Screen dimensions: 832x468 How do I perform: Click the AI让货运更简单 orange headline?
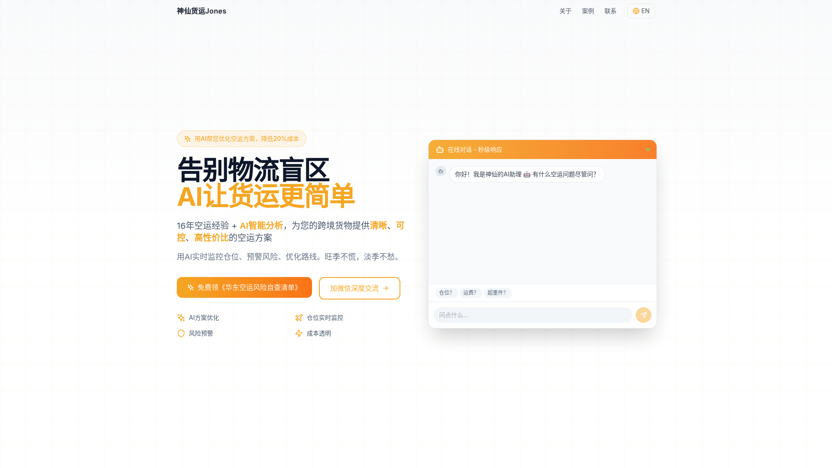pos(266,196)
